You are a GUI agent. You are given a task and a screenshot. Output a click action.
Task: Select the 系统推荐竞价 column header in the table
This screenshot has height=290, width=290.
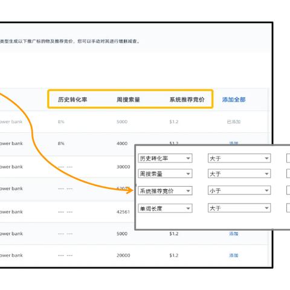click(187, 100)
